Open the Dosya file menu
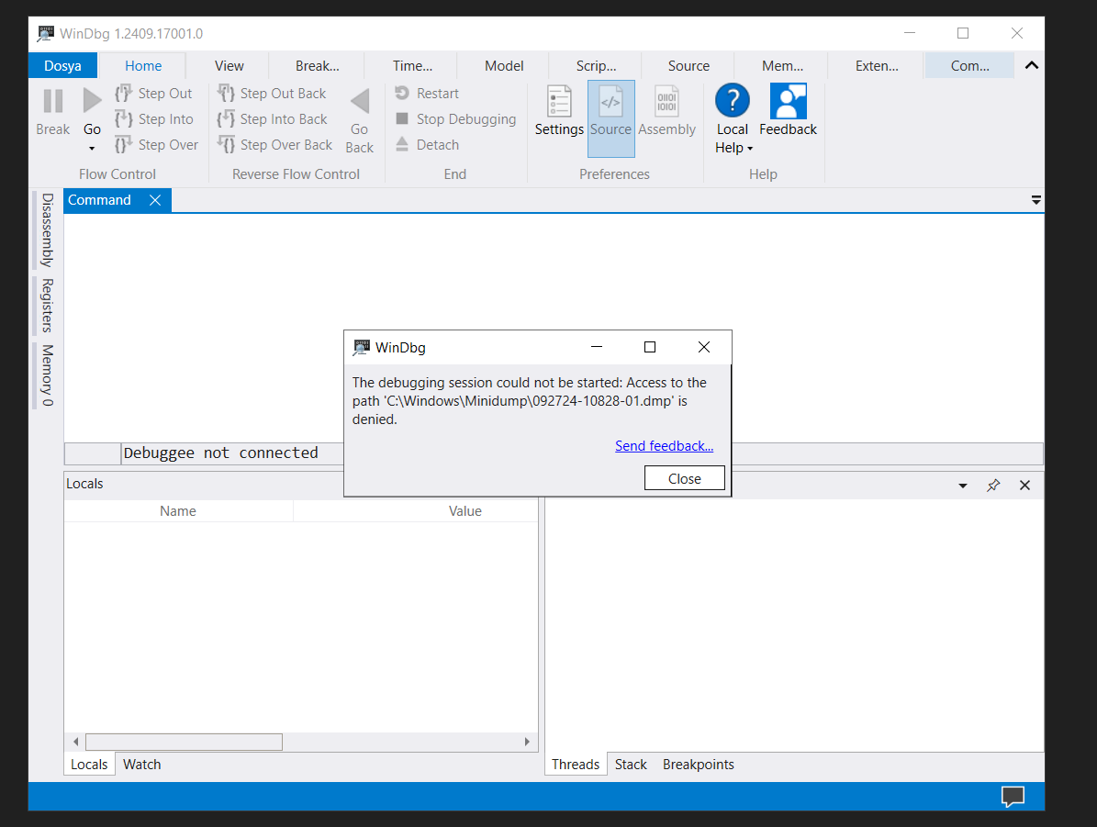The width and height of the screenshot is (1097, 827). [x=63, y=66]
